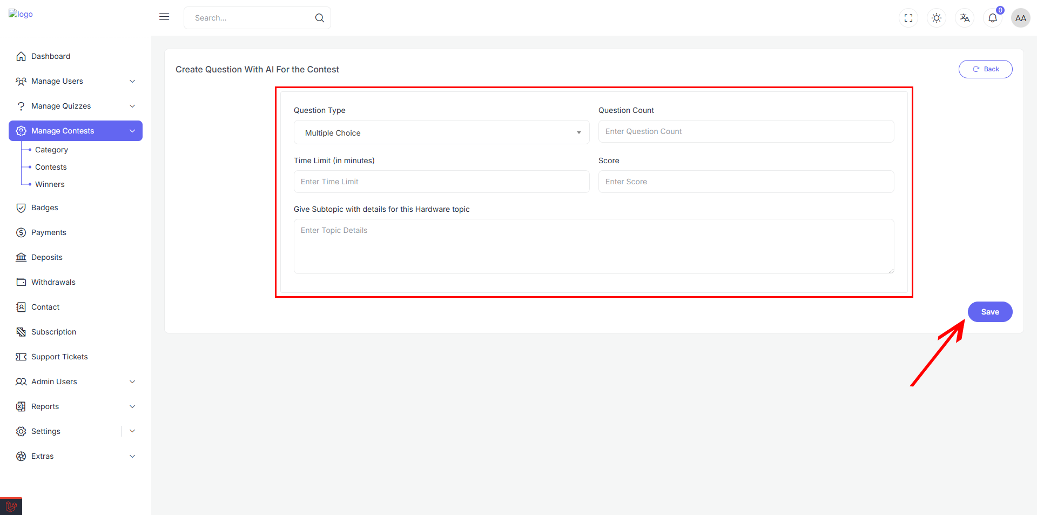Open the Category submenu item
Image resolution: width=1037 pixels, height=515 pixels.
coord(51,150)
